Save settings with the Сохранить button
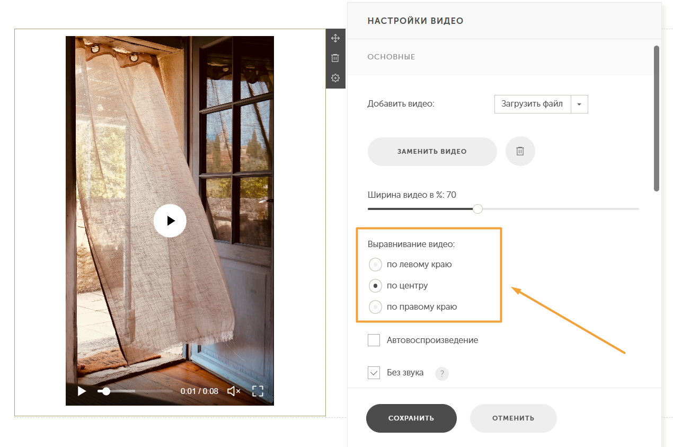The width and height of the screenshot is (673, 447). (x=411, y=418)
